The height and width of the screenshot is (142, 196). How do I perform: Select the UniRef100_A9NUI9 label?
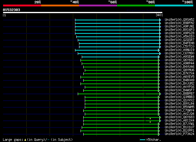(x=179, y=50)
